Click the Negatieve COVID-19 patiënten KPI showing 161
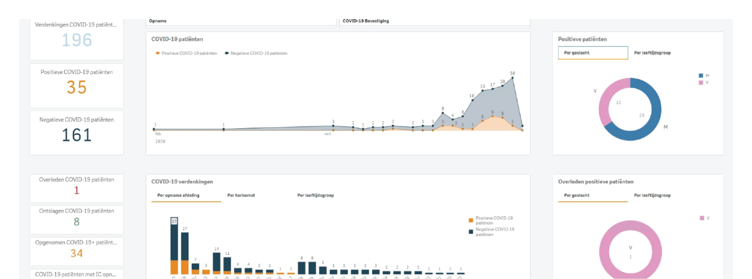 point(77,133)
